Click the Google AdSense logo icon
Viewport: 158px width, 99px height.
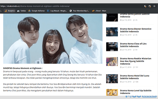(x=29, y=11)
